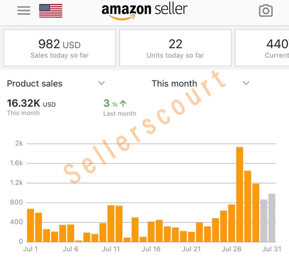The width and height of the screenshot is (289, 257).
Task: Select the Product sales metric label
Action: coord(35,84)
